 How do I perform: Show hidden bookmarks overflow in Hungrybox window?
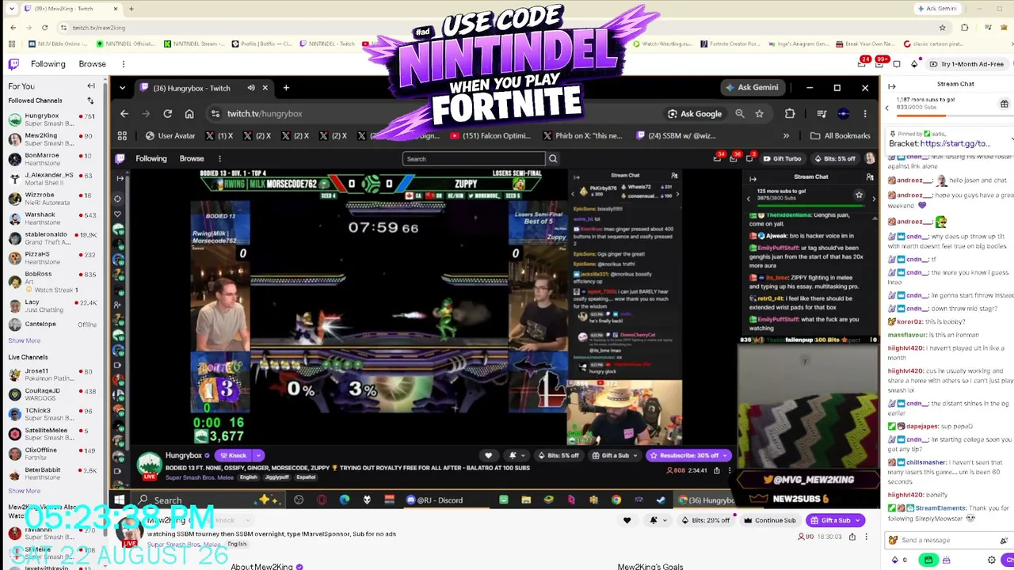pyautogui.click(x=787, y=135)
